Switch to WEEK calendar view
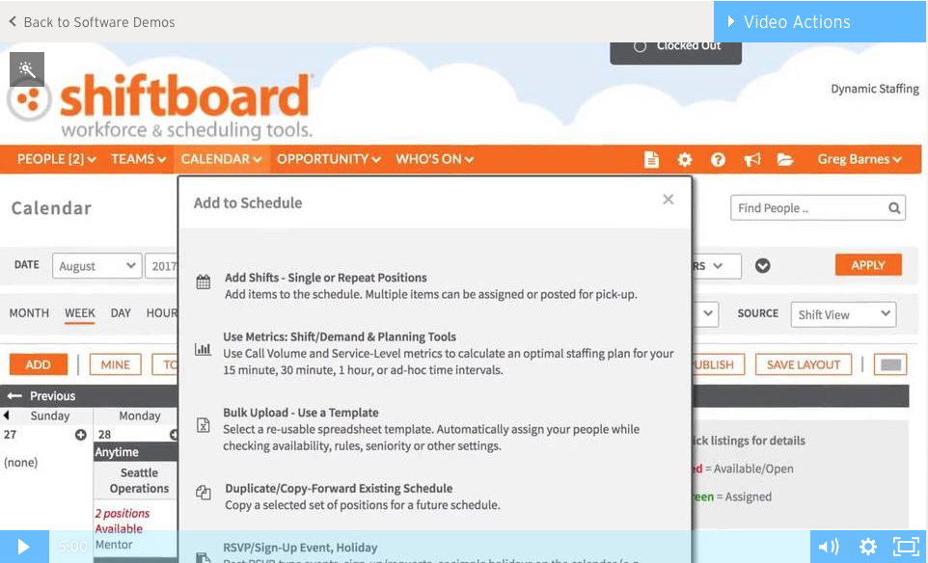Image resolution: width=928 pixels, height=563 pixels. 80,313
